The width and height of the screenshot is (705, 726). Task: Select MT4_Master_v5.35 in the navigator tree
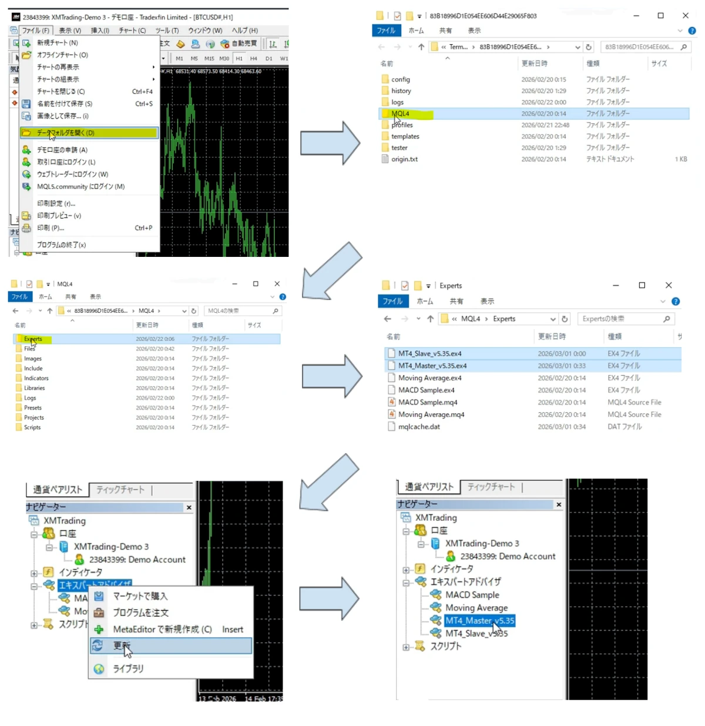pos(479,621)
